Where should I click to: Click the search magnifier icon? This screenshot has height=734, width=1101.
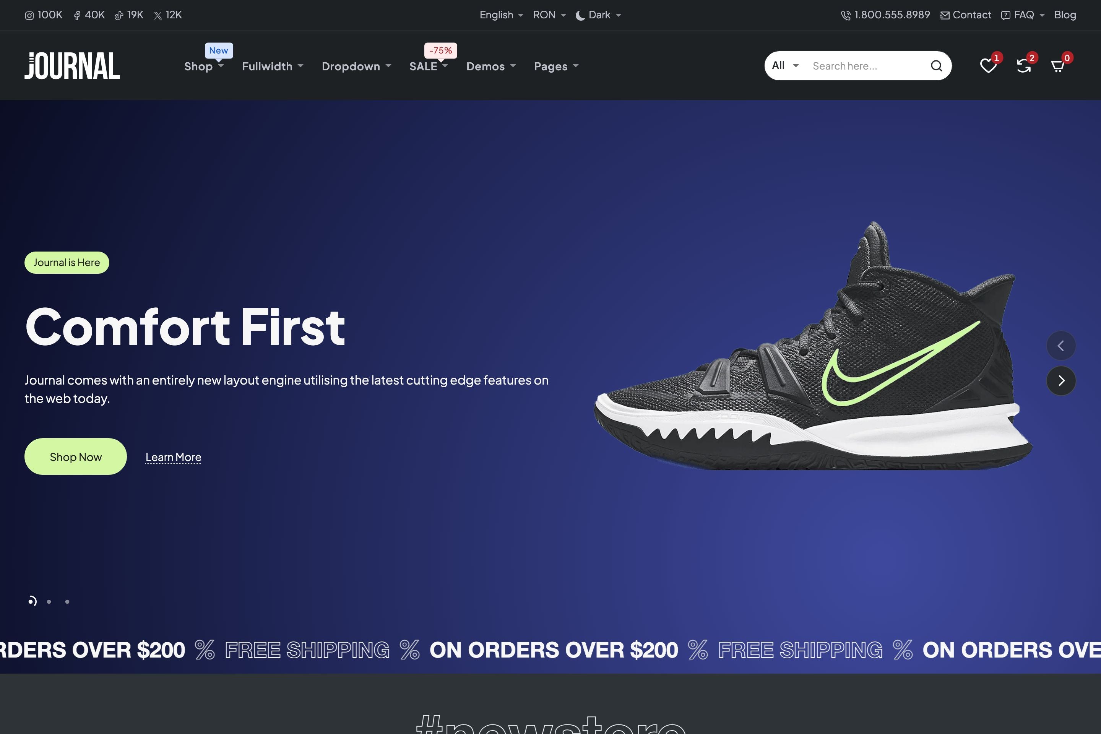[936, 65]
